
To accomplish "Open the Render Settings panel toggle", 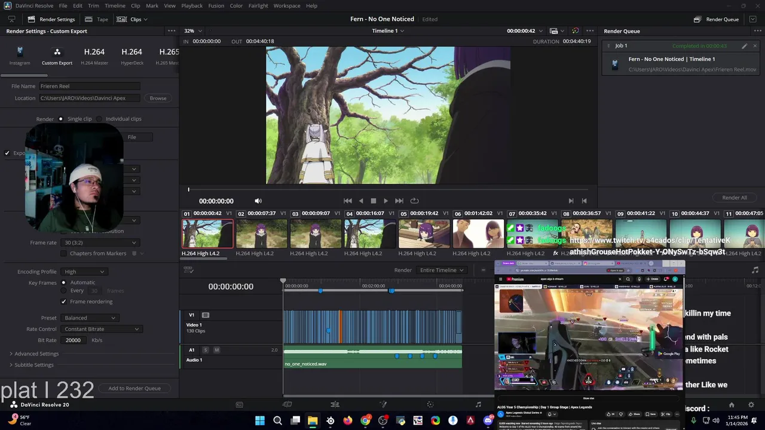I will (x=51, y=19).
